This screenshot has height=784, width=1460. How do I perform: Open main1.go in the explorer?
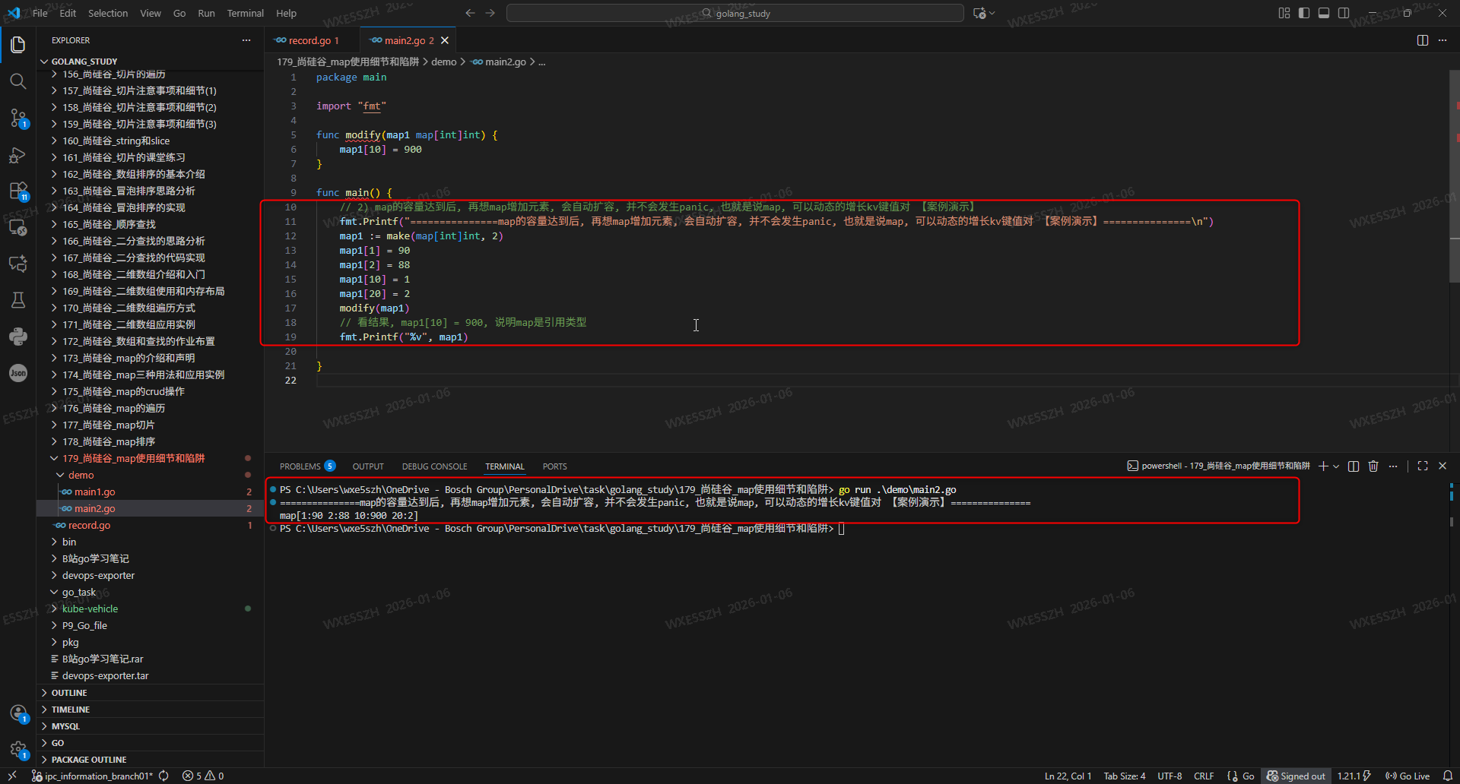[x=151, y=492]
